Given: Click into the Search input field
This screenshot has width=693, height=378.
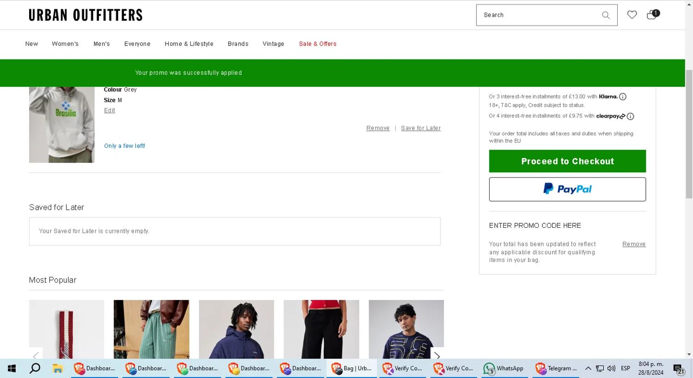Looking at the screenshot, I should (538, 15).
